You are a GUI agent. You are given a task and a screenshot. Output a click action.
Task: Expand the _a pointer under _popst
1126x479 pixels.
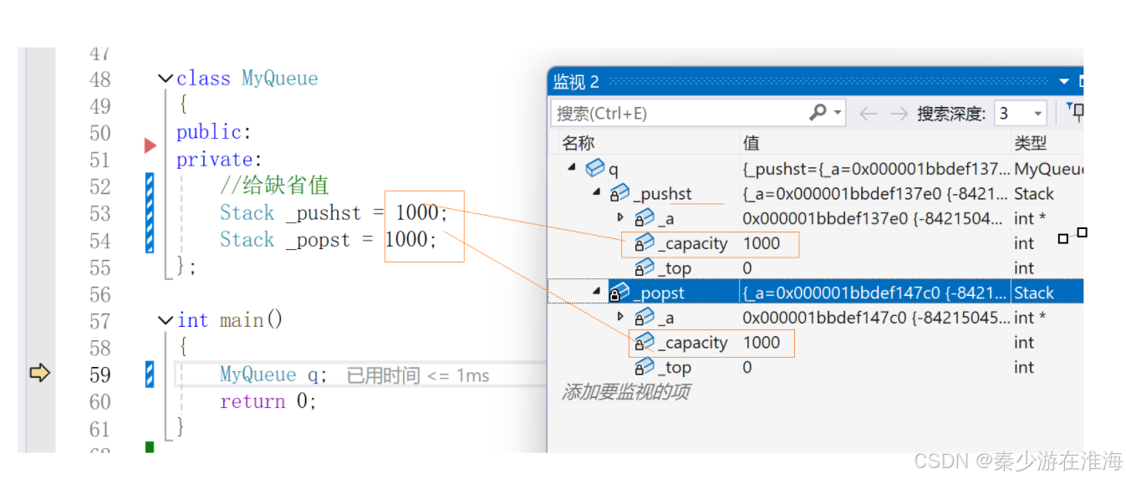tap(620, 317)
